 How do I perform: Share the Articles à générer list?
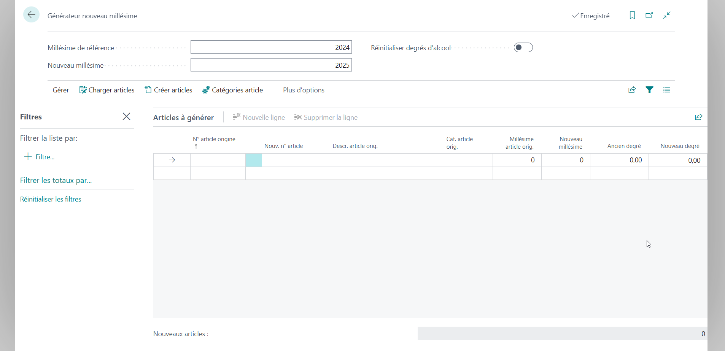tap(698, 117)
